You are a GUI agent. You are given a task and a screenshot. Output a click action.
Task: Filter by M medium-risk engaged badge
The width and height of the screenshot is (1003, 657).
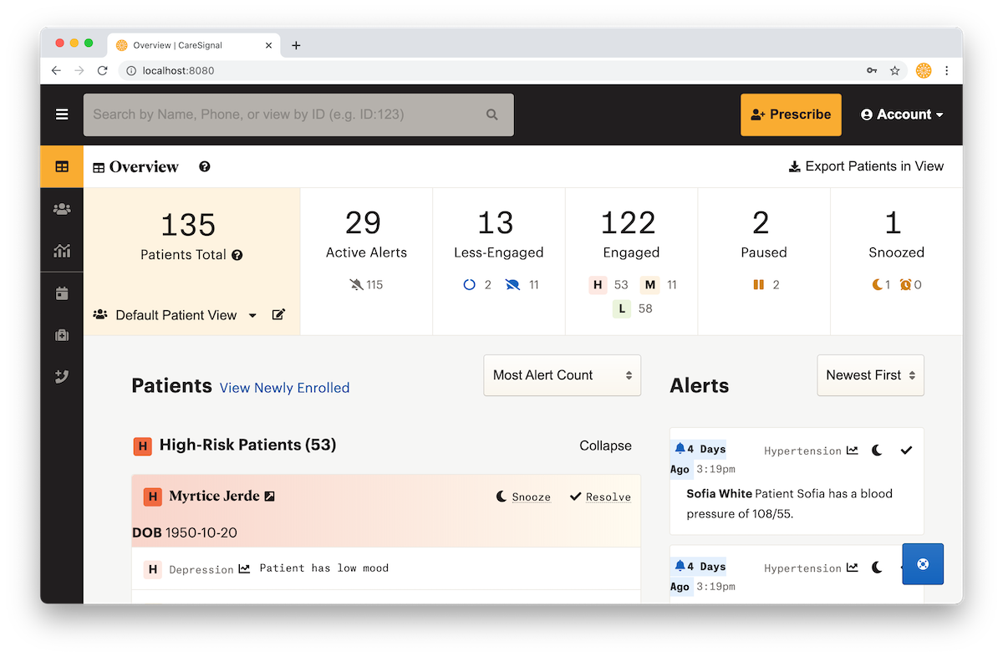click(x=649, y=285)
